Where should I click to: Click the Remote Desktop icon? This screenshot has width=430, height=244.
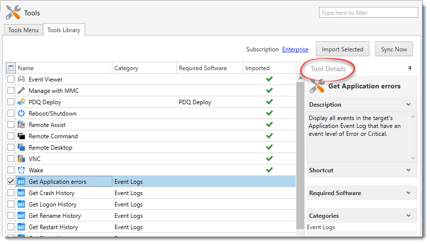[21, 147]
